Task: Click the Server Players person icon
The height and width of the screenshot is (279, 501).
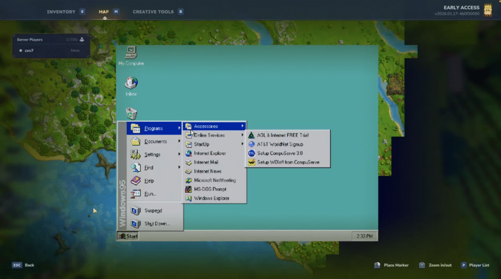Action: tap(82, 40)
